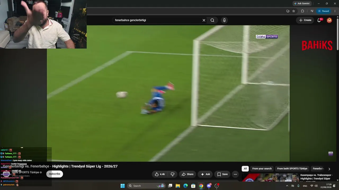Click the YouTube search magnifier button
339x190 pixels.
pyautogui.click(x=212, y=20)
